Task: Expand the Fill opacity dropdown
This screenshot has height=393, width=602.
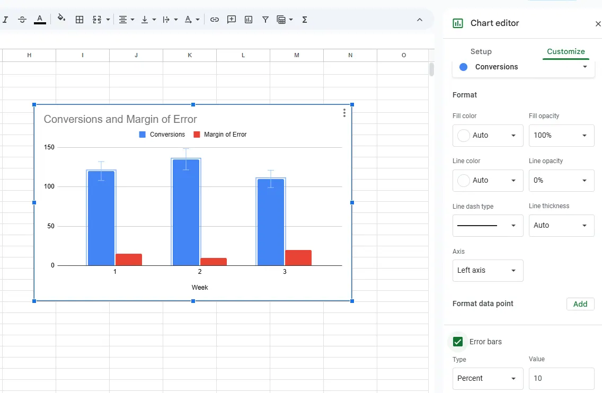Action: [x=561, y=136]
